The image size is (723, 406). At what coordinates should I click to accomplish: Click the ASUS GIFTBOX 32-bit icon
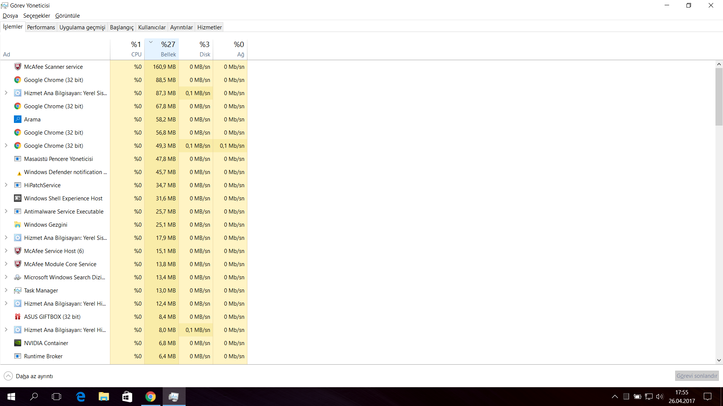(x=17, y=317)
